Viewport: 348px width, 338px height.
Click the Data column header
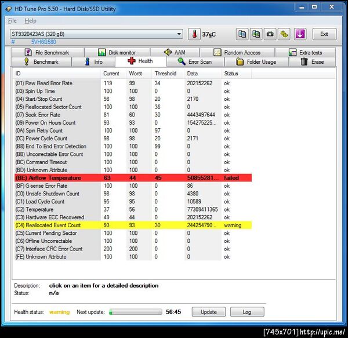point(202,74)
